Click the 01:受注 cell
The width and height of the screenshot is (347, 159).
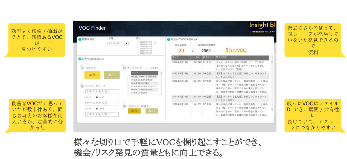point(207,62)
